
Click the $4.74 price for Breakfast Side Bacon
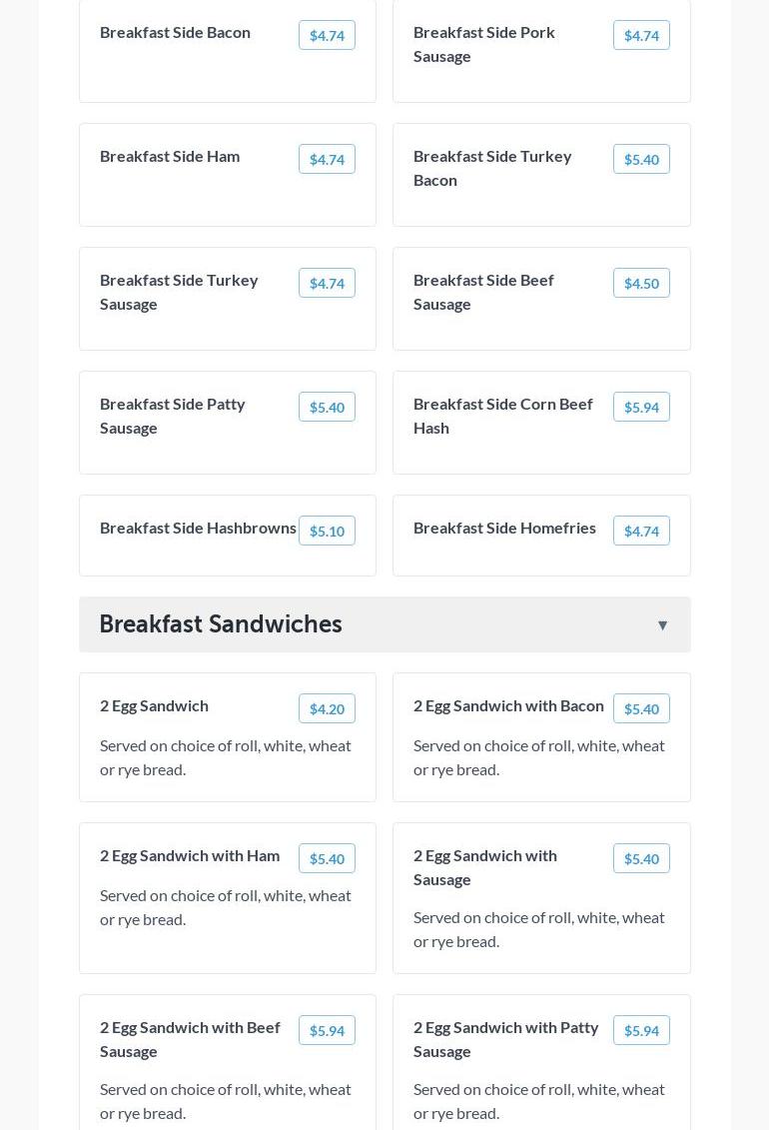pyautogui.click(x=327, y=36)
